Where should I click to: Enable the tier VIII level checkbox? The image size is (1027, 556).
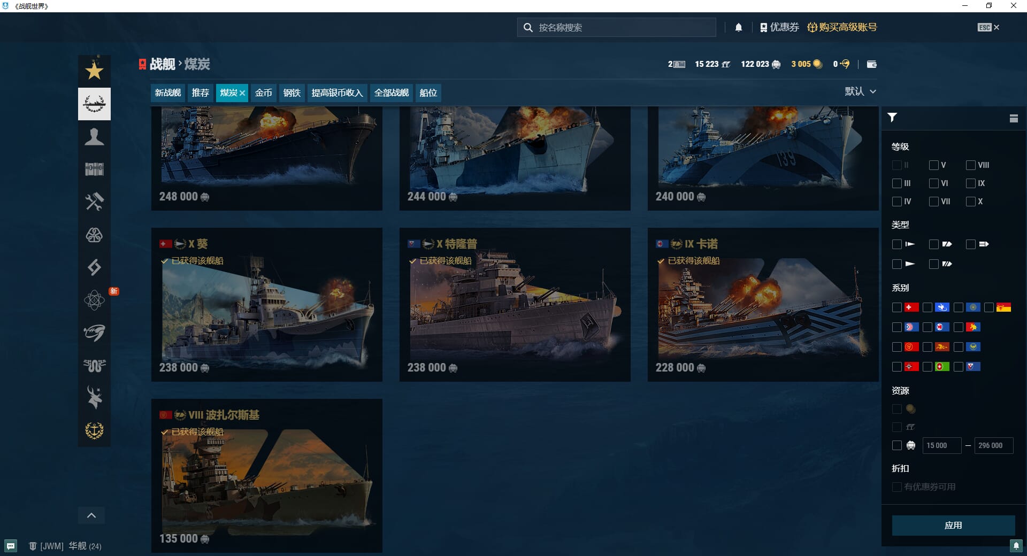[971, 165]
